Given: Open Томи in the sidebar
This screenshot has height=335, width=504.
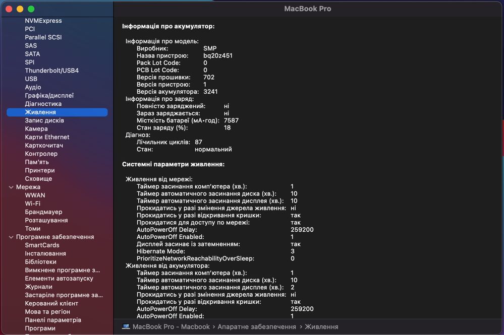Looking at the screenshot, I should (33, 229).
